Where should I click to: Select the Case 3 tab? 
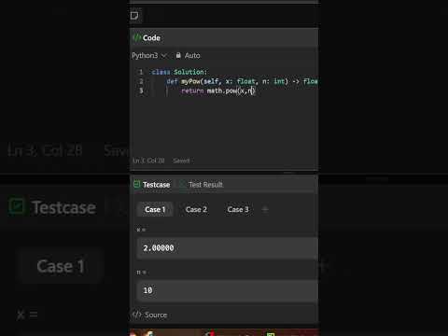[238, 209]
